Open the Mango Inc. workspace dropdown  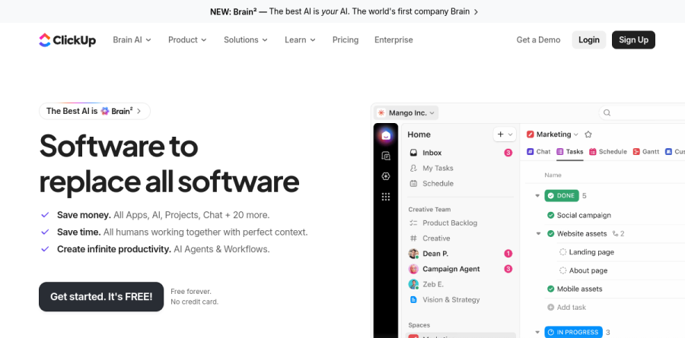tap(406, 113)
